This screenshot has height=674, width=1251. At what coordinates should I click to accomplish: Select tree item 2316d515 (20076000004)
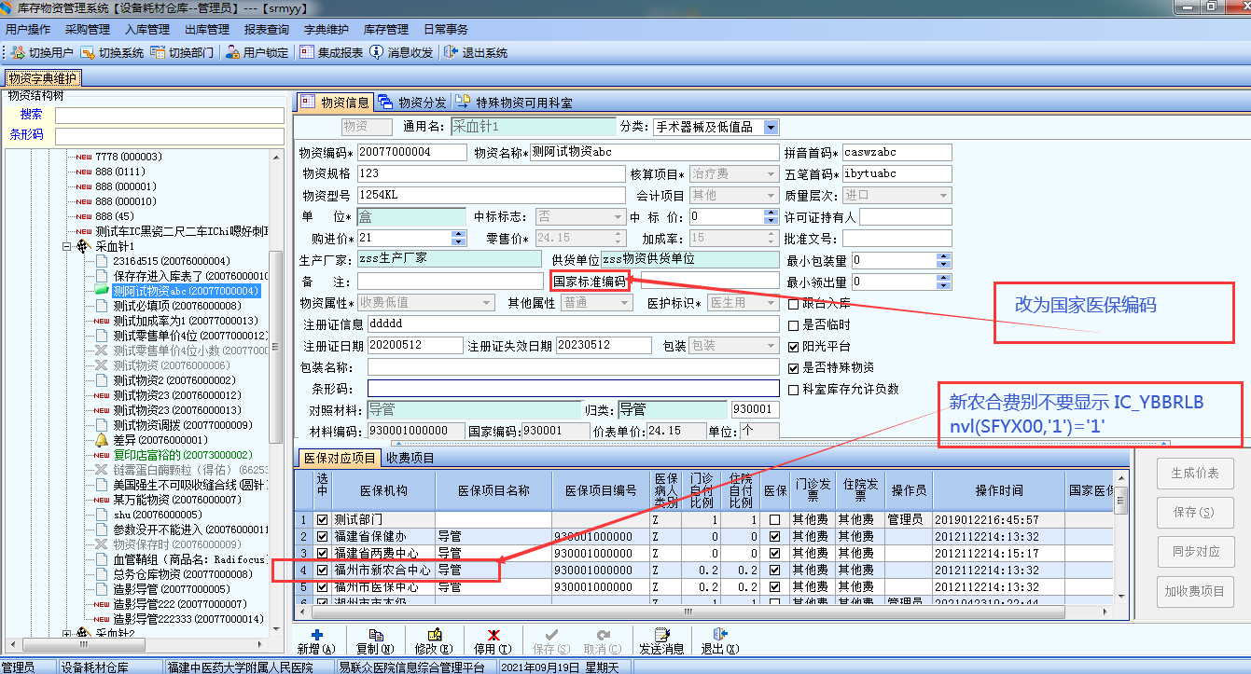point(172,261)
